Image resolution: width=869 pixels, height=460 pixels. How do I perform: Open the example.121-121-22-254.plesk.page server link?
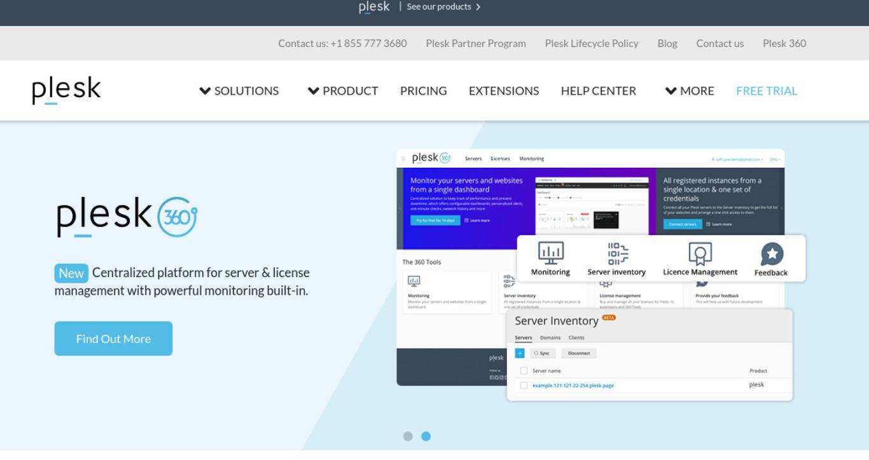573,386
